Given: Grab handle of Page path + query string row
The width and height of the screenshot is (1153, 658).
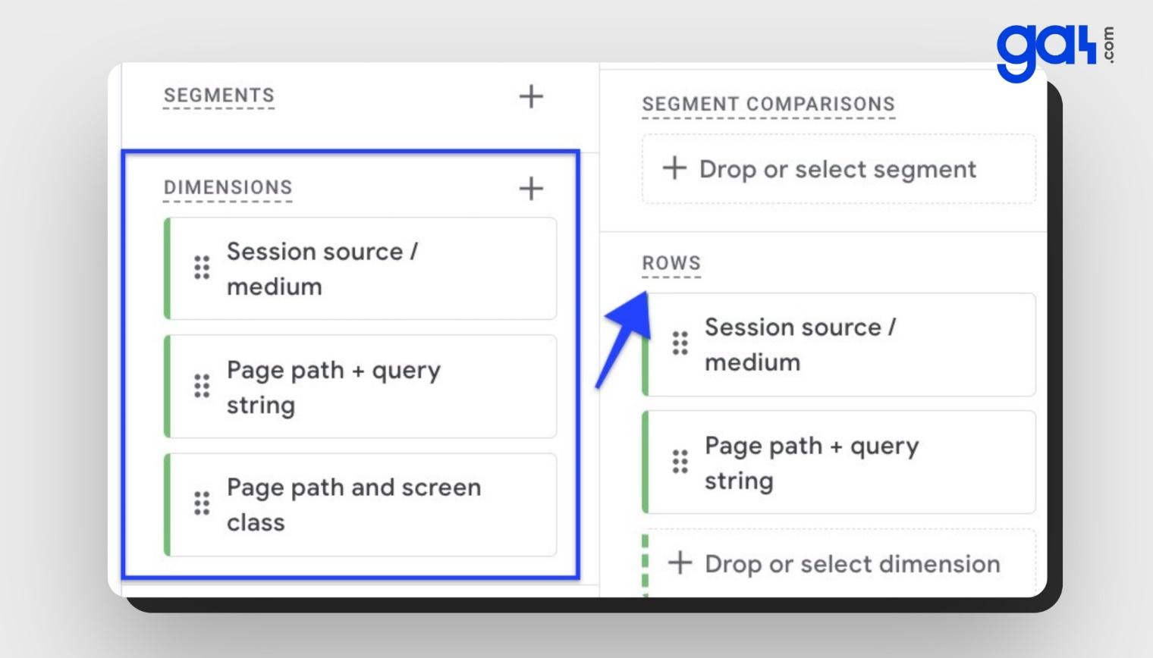Looking at the screenshot, I should pos(680,462).
